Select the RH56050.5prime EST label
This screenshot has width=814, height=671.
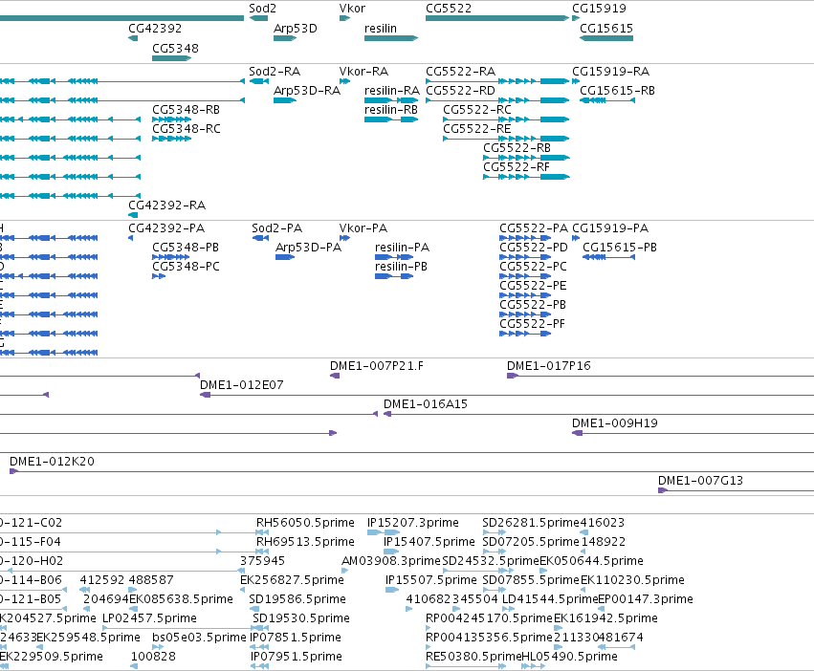(x=305, y=523)
